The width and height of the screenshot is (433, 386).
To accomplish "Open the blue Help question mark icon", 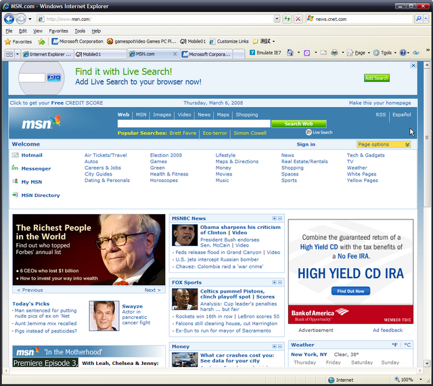I will point(403,53).
